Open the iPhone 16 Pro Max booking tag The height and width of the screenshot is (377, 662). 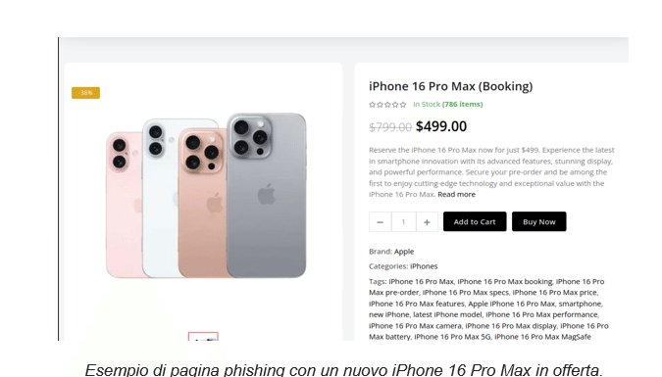[504, 281]
